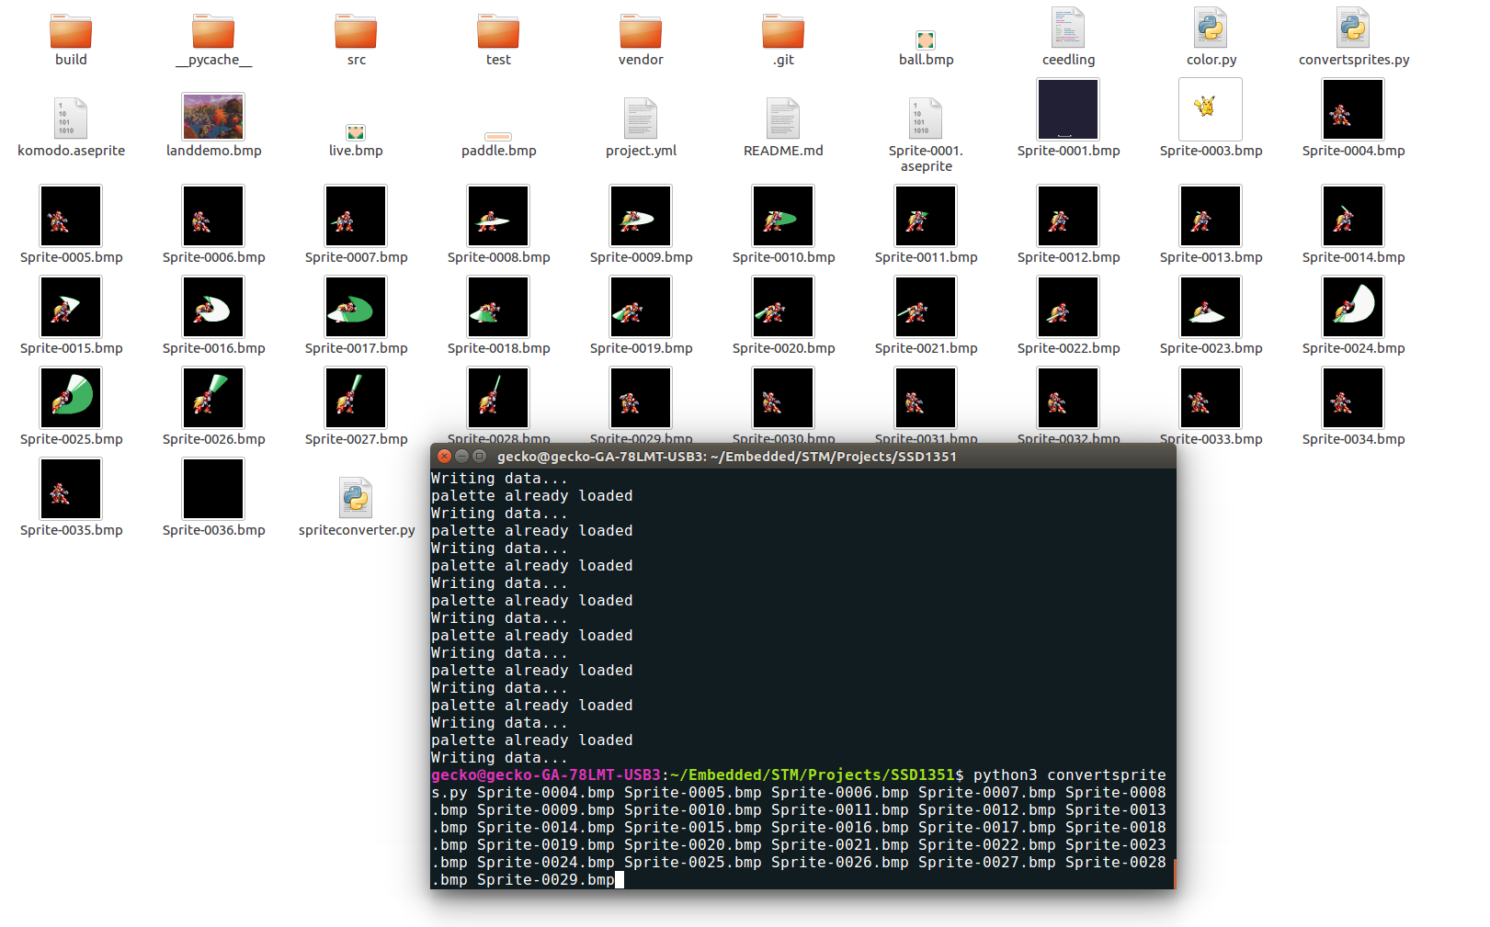The image size is (1490, 927).
Task: Select Sprite-0007.bmp thumbnail
Action: coord(356,216)
